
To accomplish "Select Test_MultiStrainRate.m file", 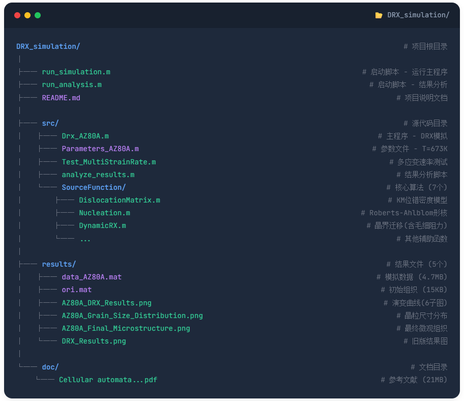I will pos(108,162).
